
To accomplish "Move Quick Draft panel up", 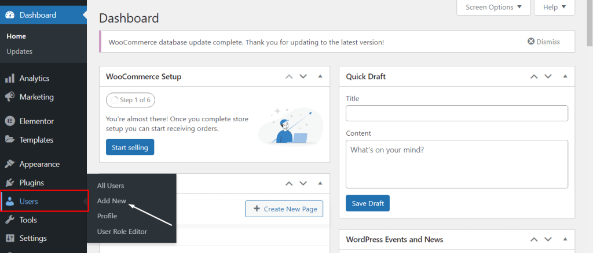I will (534, 77).
